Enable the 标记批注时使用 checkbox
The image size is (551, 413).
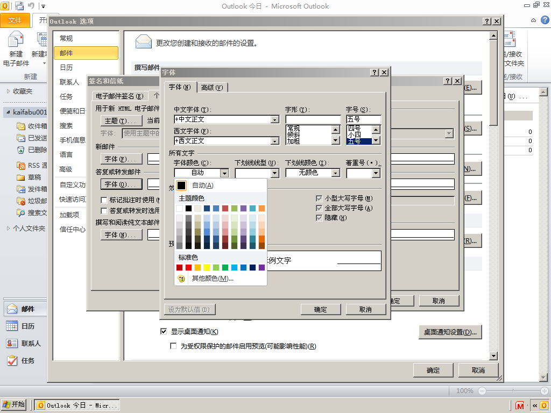pos(104,200)
